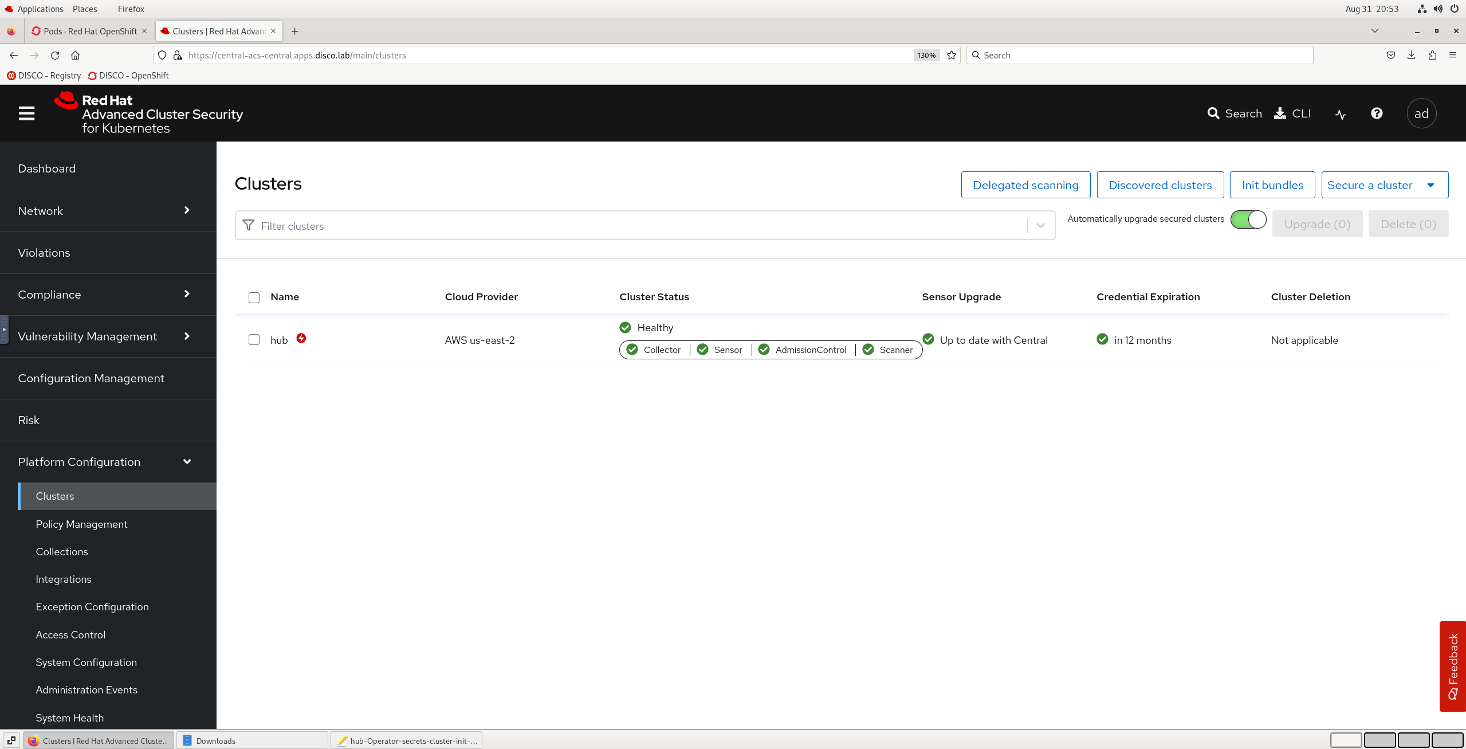Click the Init bundles button

tap(1272, 185)
